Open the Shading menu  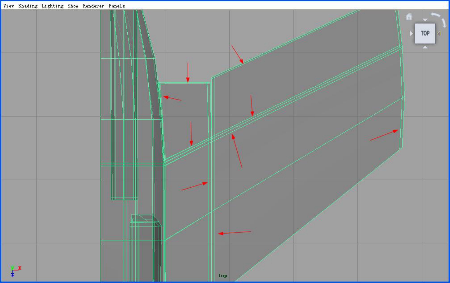(28, 6)
